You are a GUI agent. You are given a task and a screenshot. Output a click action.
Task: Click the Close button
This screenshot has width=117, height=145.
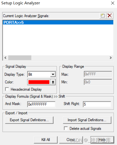[71, 140]
